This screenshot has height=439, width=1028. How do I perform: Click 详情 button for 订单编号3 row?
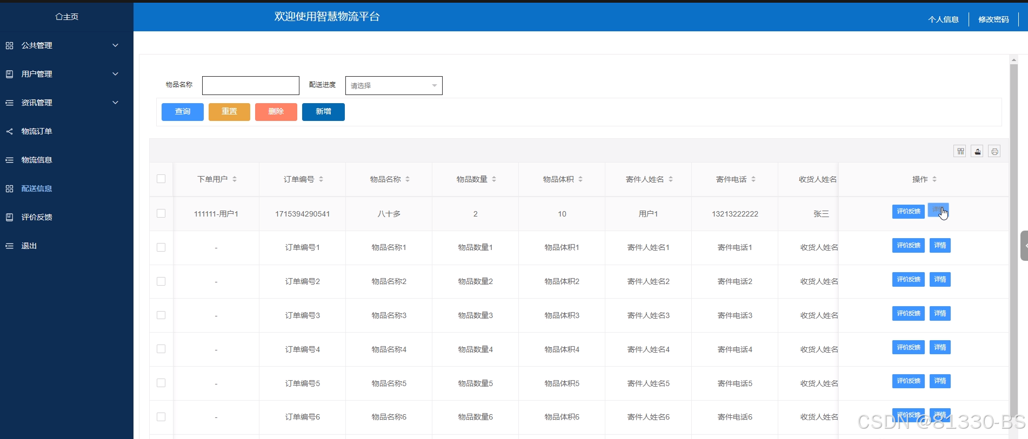[x=940, y=314]
